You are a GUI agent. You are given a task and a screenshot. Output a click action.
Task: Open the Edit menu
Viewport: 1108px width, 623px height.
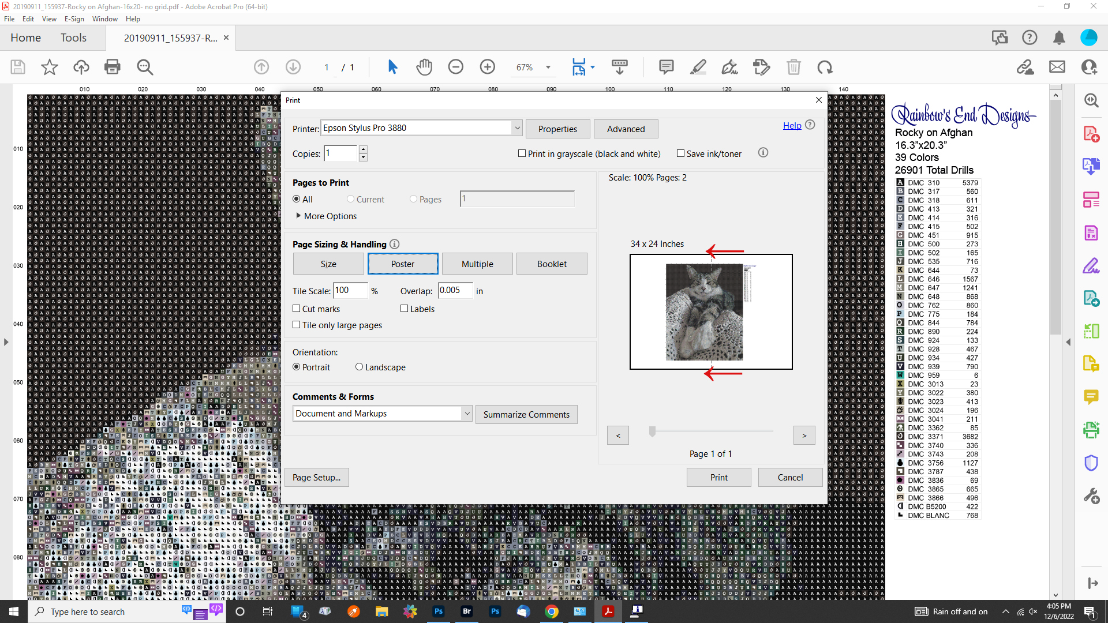click(x=28, y=19)
